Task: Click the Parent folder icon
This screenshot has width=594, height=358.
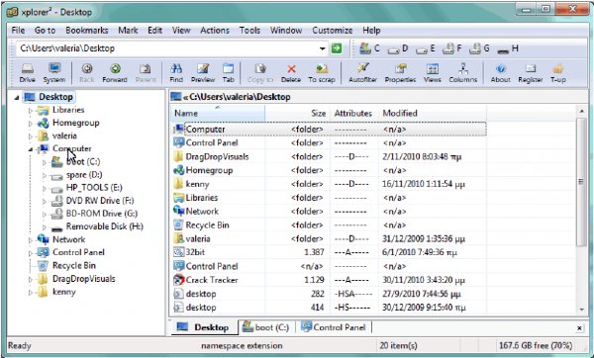Action: 146,72
